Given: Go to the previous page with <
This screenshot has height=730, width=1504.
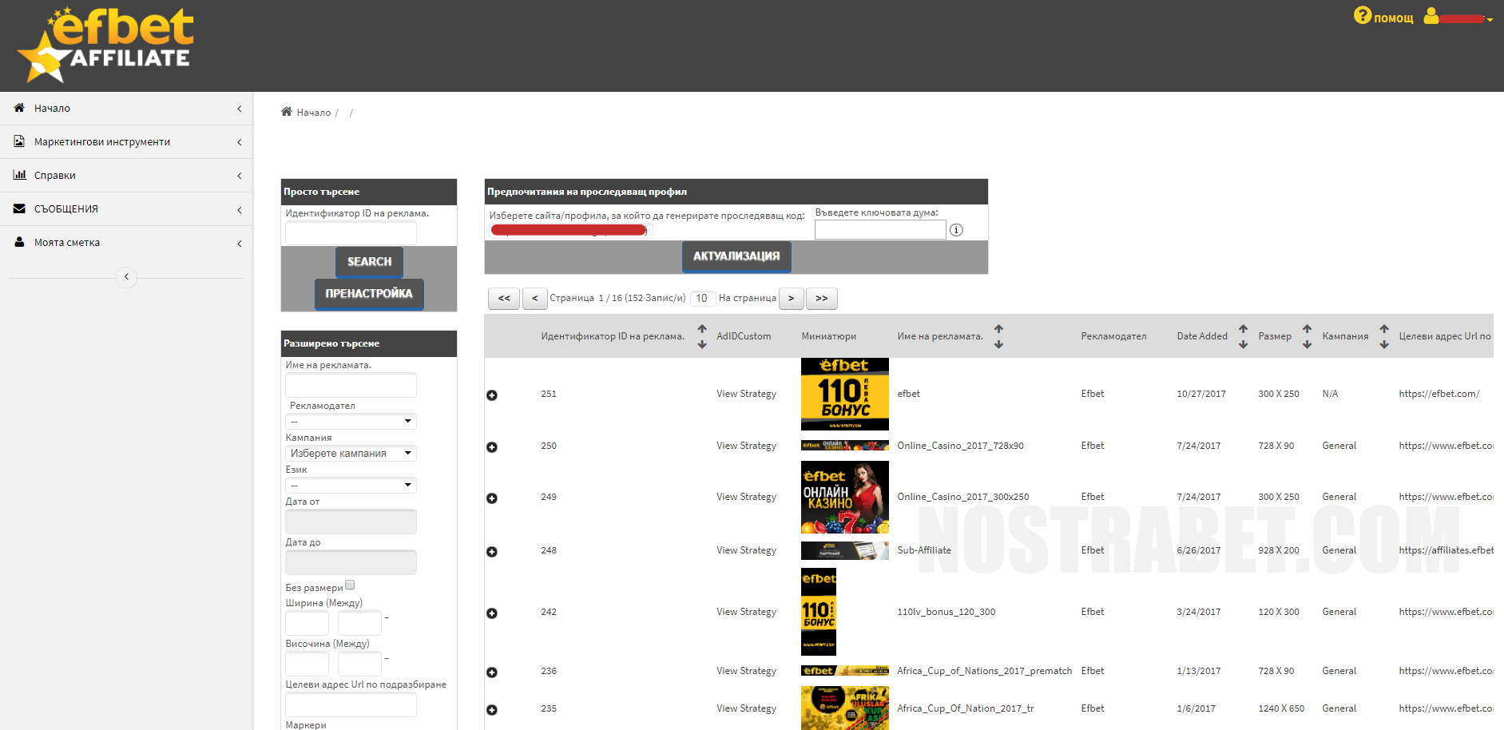Looking at the screenshot, I should tap(534, 298).
